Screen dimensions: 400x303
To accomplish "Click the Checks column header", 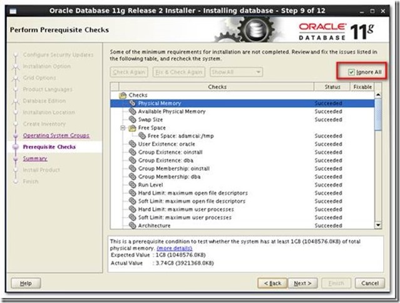I will point(217,87).
